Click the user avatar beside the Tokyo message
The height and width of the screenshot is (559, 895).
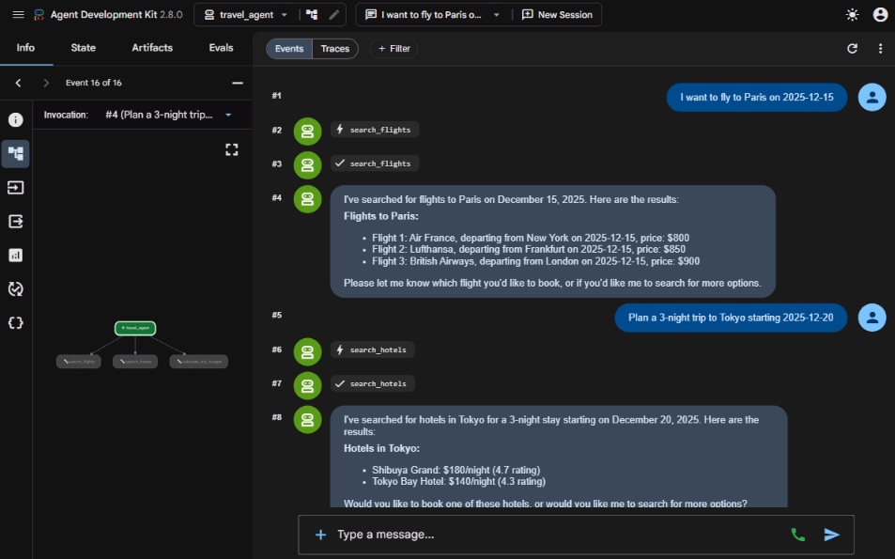point(872,318)
